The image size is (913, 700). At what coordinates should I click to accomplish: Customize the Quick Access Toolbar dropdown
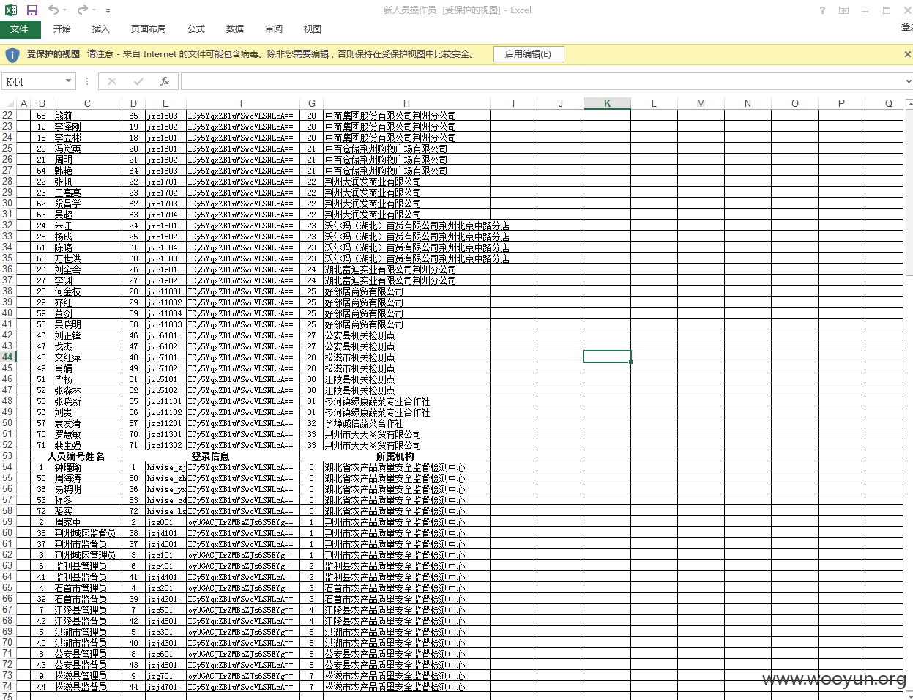(x=108, y=11)
